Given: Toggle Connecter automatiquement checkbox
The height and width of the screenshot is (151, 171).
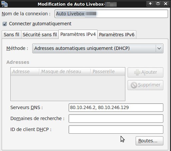Looking at the screenshot, I should (x=5, y=24).
